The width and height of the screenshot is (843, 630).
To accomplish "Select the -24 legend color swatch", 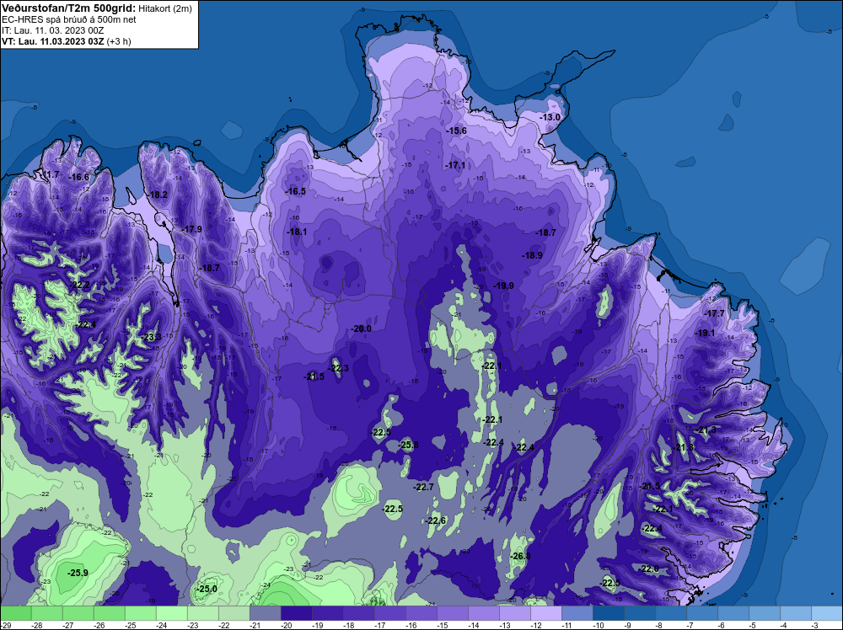I will 171,613.
